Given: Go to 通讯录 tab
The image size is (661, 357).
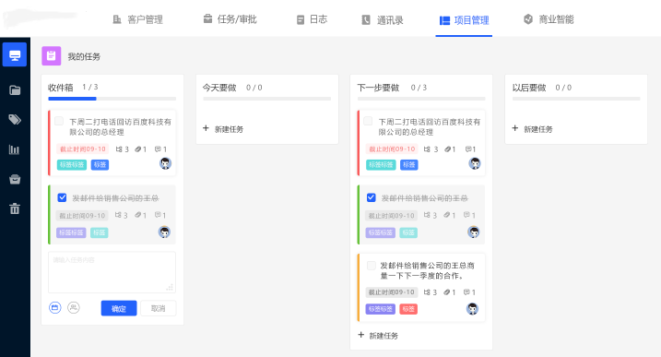Looking at the screenshot, I should tap(383, 20).
